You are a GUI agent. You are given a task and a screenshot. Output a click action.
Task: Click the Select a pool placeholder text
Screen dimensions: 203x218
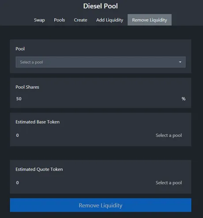coord(31,62)
